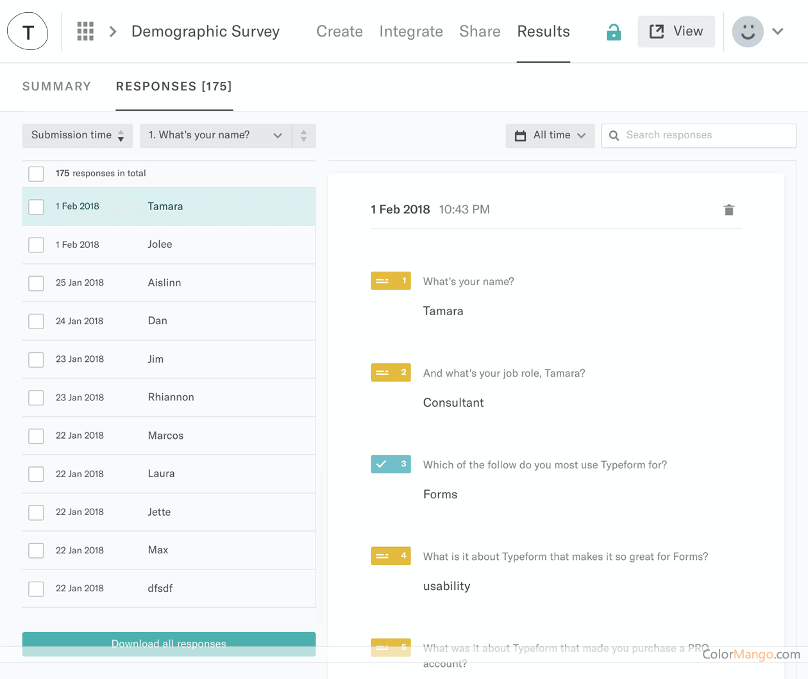This screenshot has height=679, width=808.
Task: Check the checkbox next to Tamara's response
Action: 36,206
